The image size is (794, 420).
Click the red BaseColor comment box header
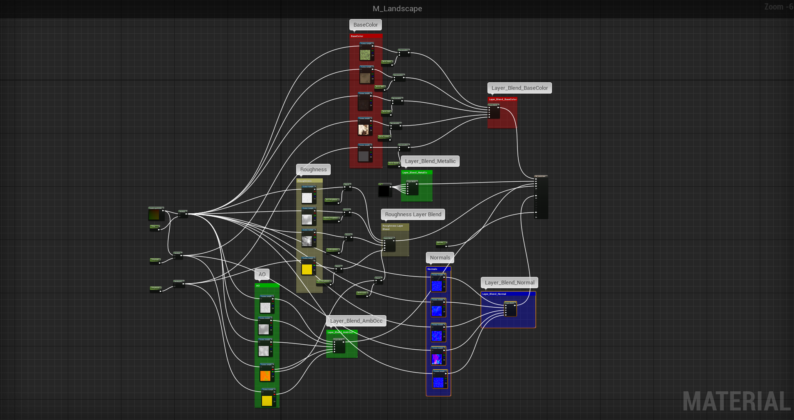pos(366,36)
